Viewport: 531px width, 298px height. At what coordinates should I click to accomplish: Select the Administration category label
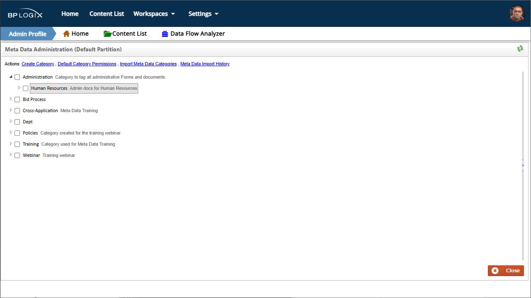click(x=38, y=77)
